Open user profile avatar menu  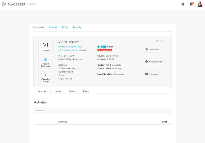tap(200, 4)
